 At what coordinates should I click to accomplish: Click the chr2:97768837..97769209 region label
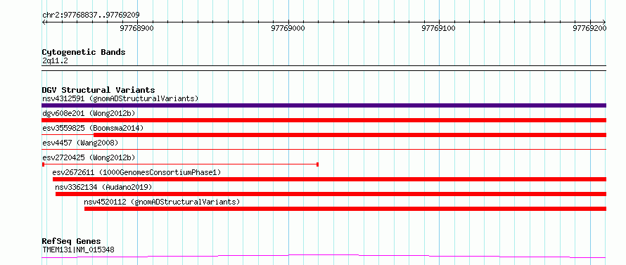(91, 15)
